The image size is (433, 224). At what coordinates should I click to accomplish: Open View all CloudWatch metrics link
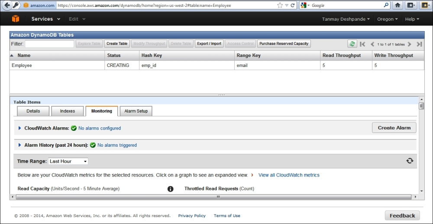289,175
